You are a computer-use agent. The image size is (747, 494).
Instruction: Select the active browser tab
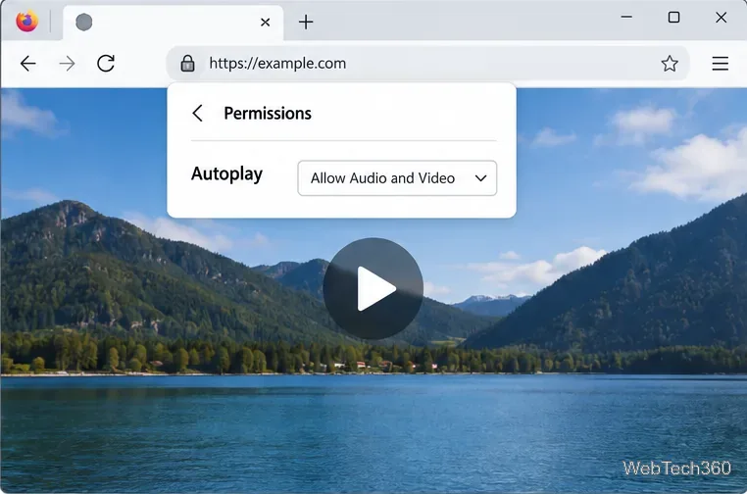click(173, 23)
